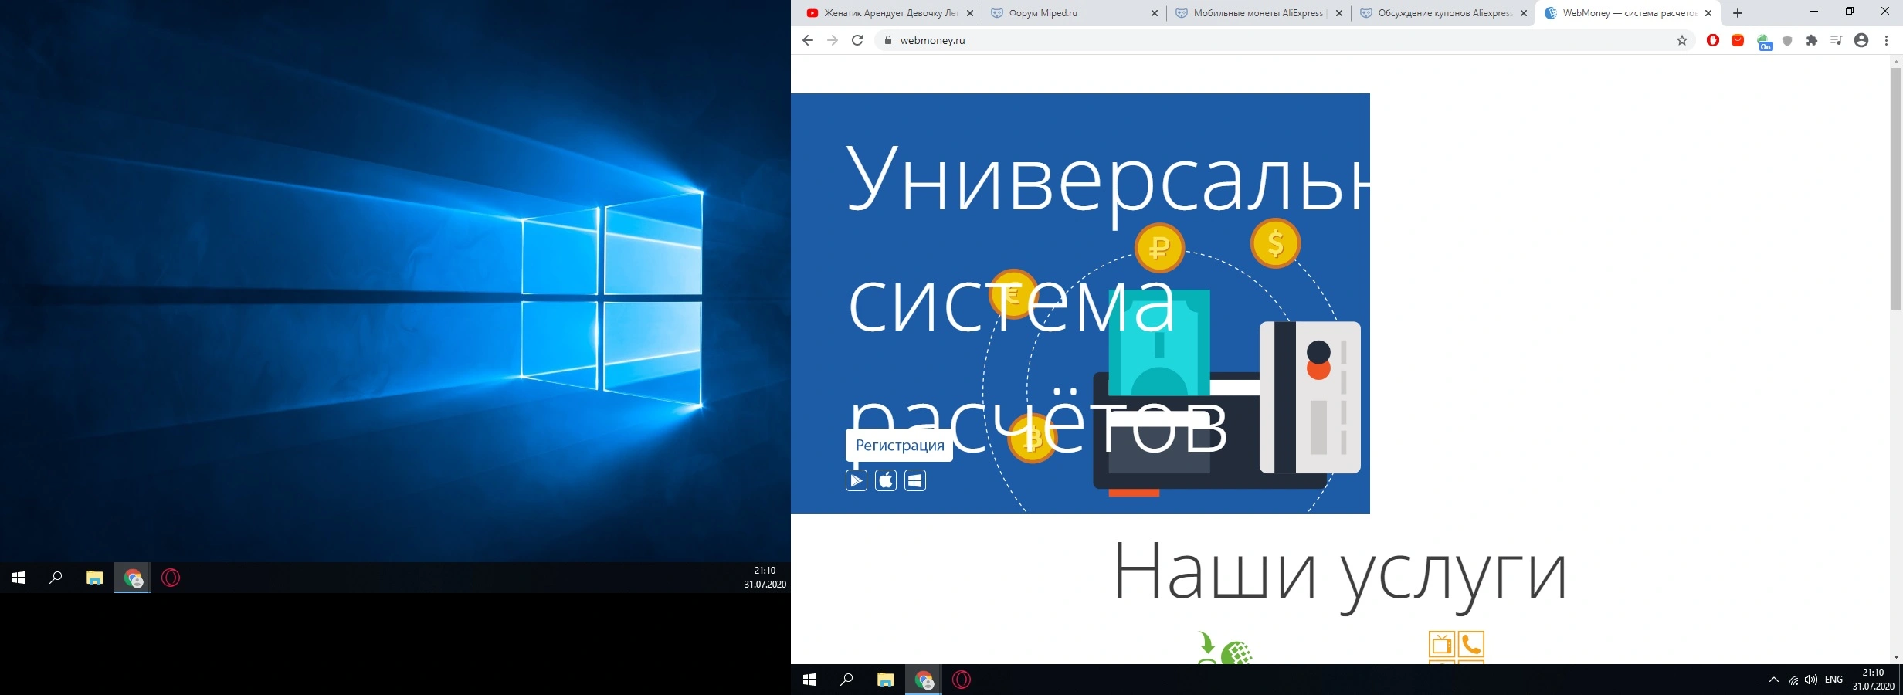Click the 'Регистрация' button

click(x=900, y=446)
